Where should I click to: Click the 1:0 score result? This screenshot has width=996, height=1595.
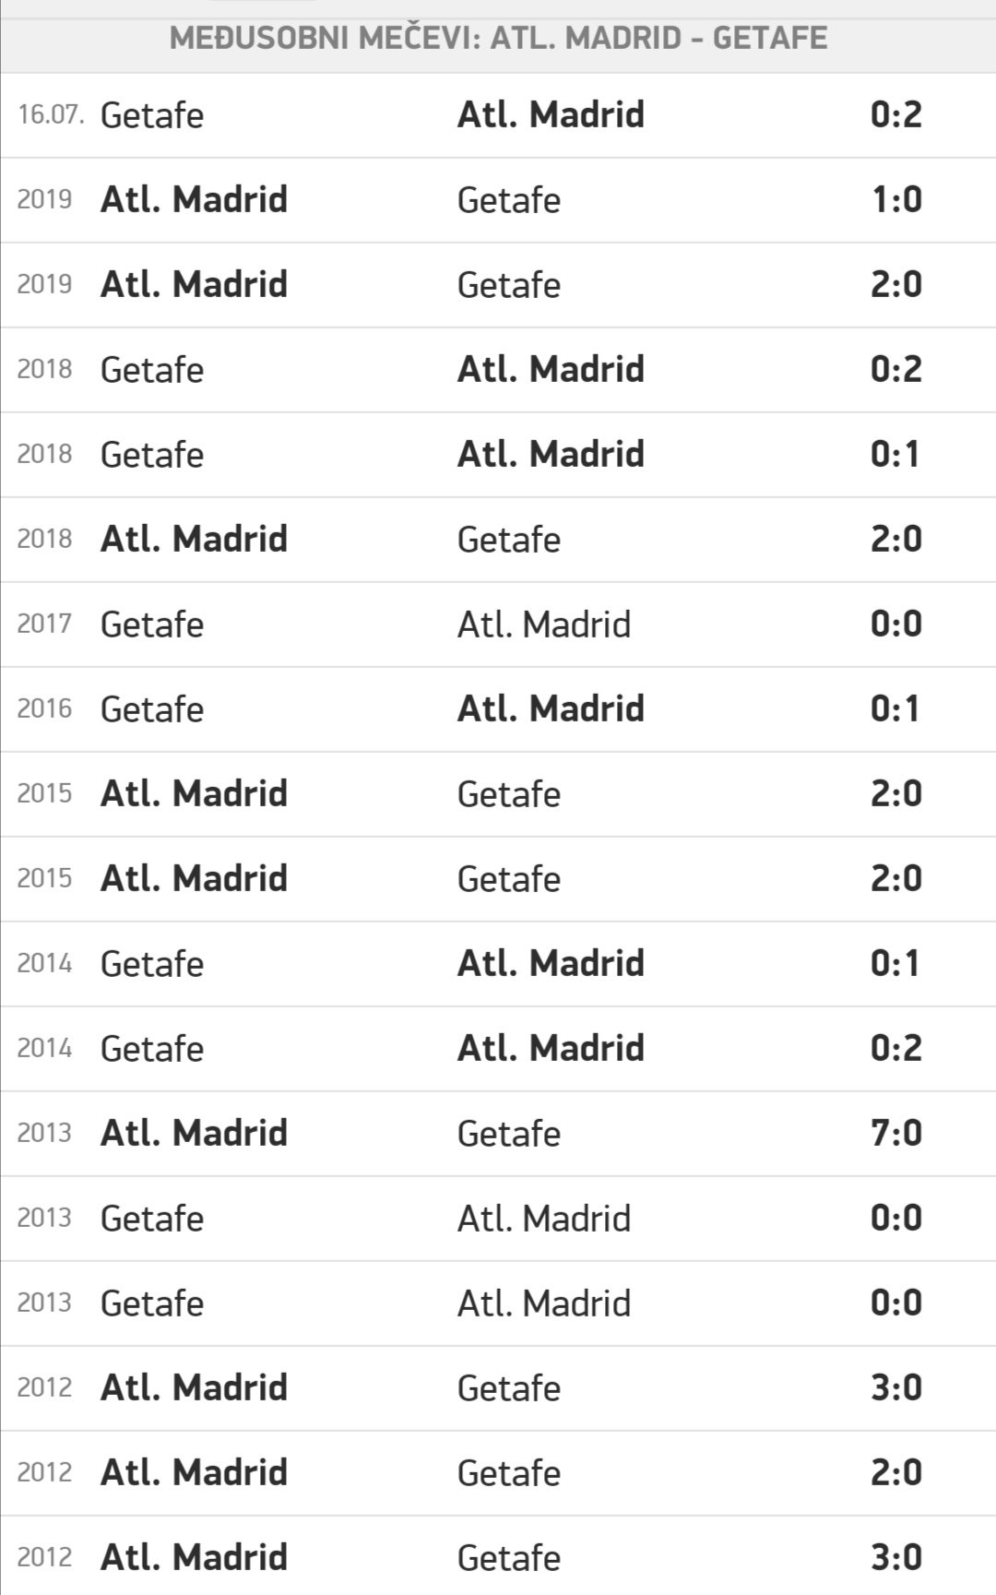pos(895,199)
